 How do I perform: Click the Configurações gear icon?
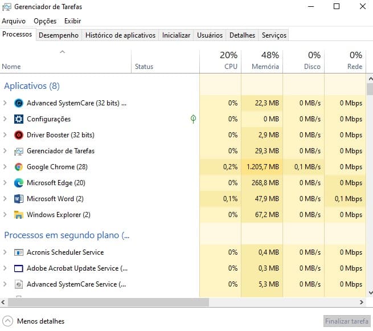click(19, 119)
